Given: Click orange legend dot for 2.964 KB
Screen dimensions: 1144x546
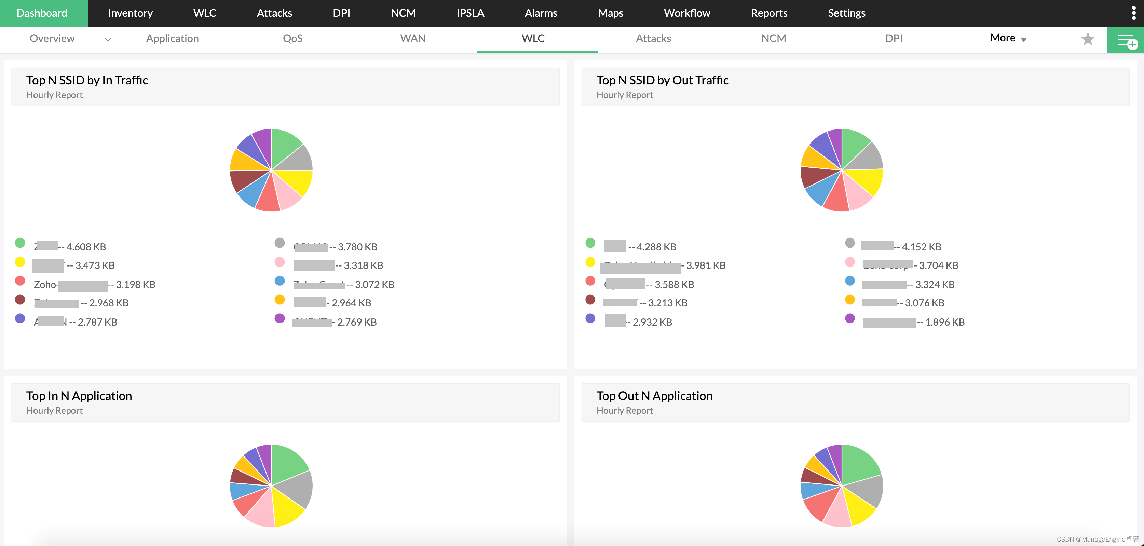Looking at the screenshot, I should click(x=280, y=300).
